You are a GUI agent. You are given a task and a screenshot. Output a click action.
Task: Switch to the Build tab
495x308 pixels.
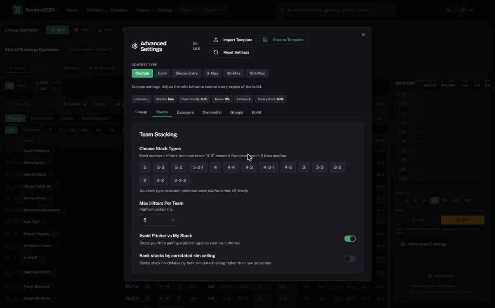coord(257,112)
